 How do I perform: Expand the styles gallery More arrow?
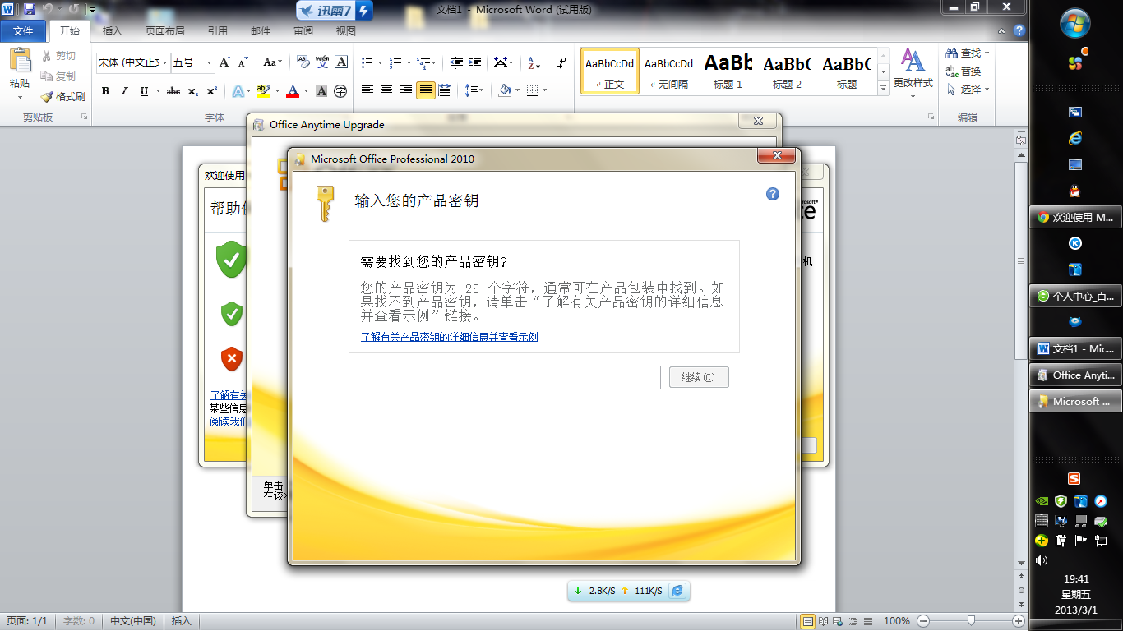tap(884, 86)
